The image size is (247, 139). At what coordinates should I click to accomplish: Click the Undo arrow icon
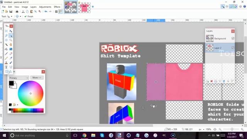46,12
